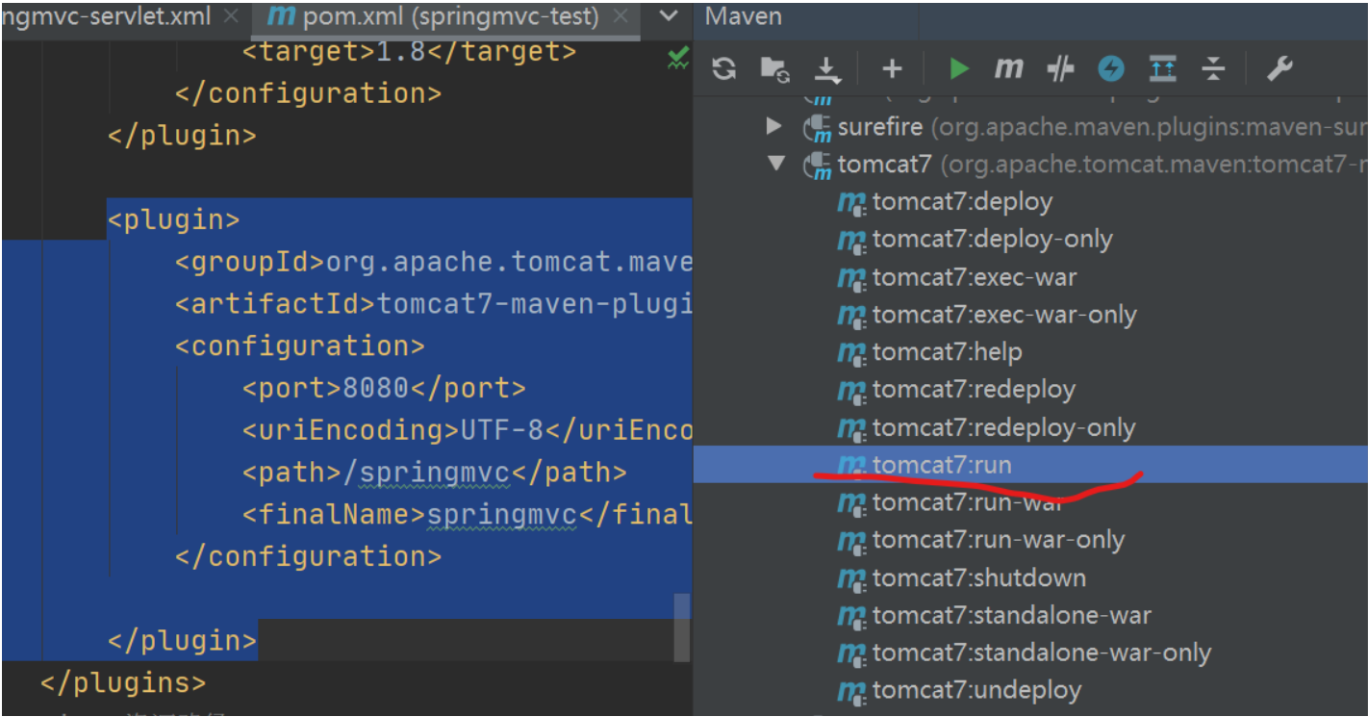Viewport: 1368px width, 717px height.
Task: Expand the surefire plugin node
Action: pos(774,126)
